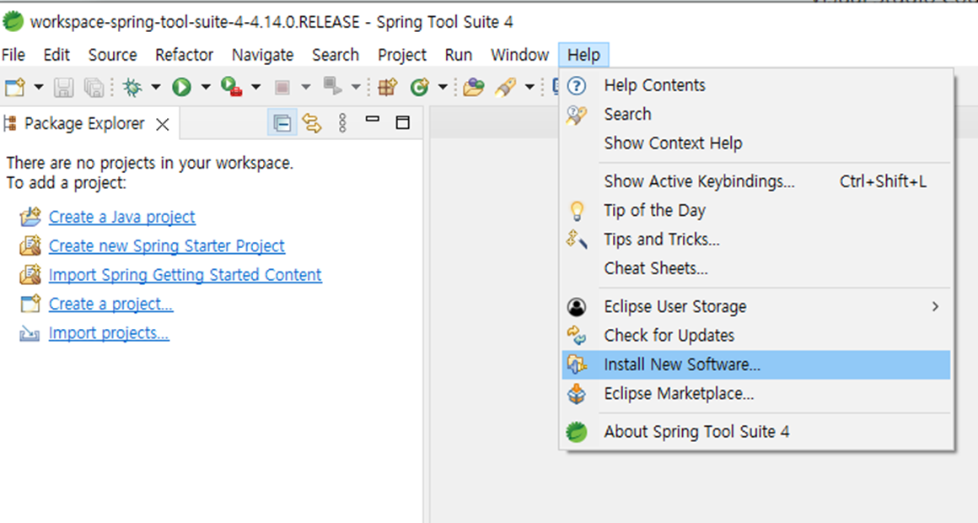Click the Stop square toolbar icon
978x523 pixels.
coord(282,87)
